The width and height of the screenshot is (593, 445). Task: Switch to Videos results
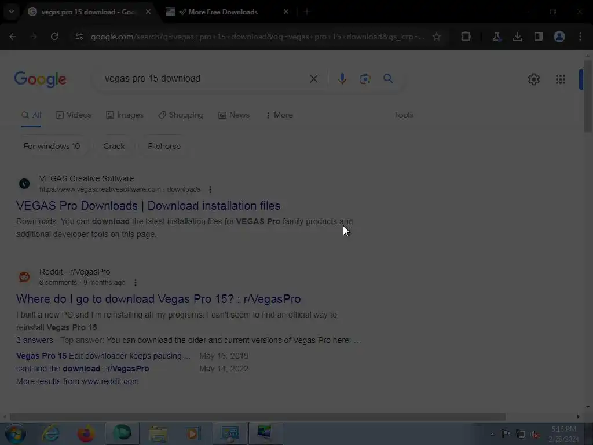(x=74, y=115)
